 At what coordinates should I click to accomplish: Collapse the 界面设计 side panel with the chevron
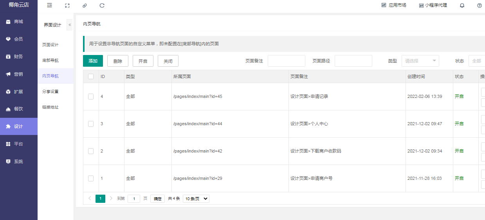(x=70, y=25)
